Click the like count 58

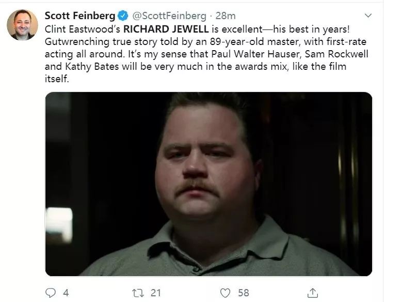(244, 293)
